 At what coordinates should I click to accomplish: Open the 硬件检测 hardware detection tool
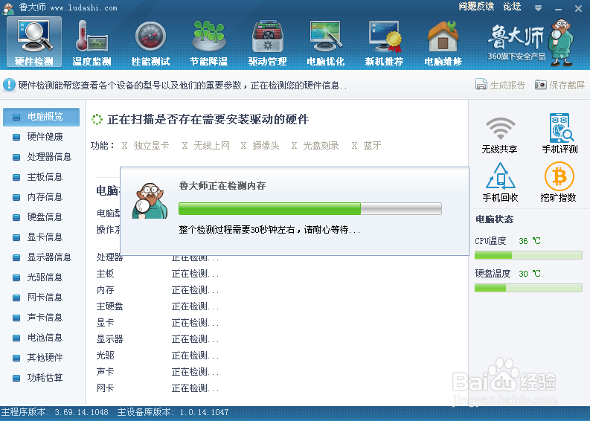pyautogui.click(x=34, y=42)
